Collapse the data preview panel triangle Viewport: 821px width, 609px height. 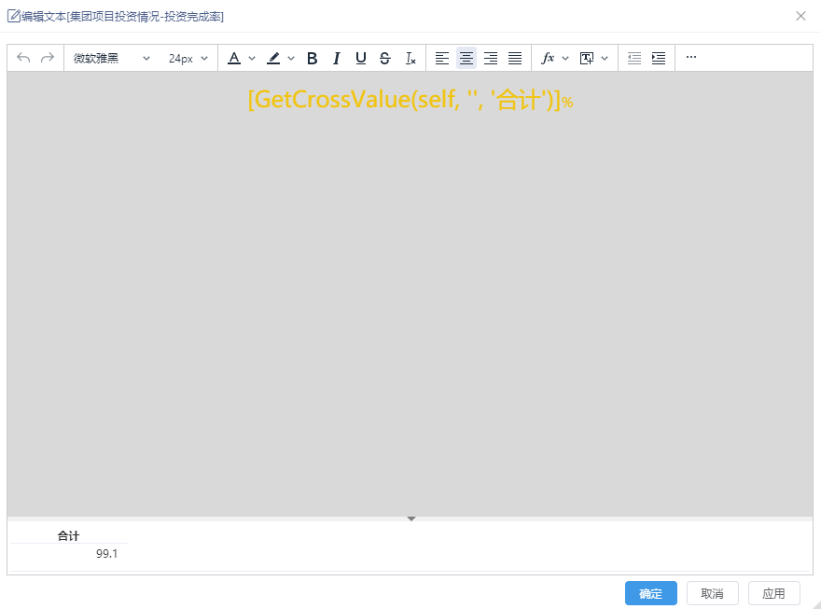411,519
